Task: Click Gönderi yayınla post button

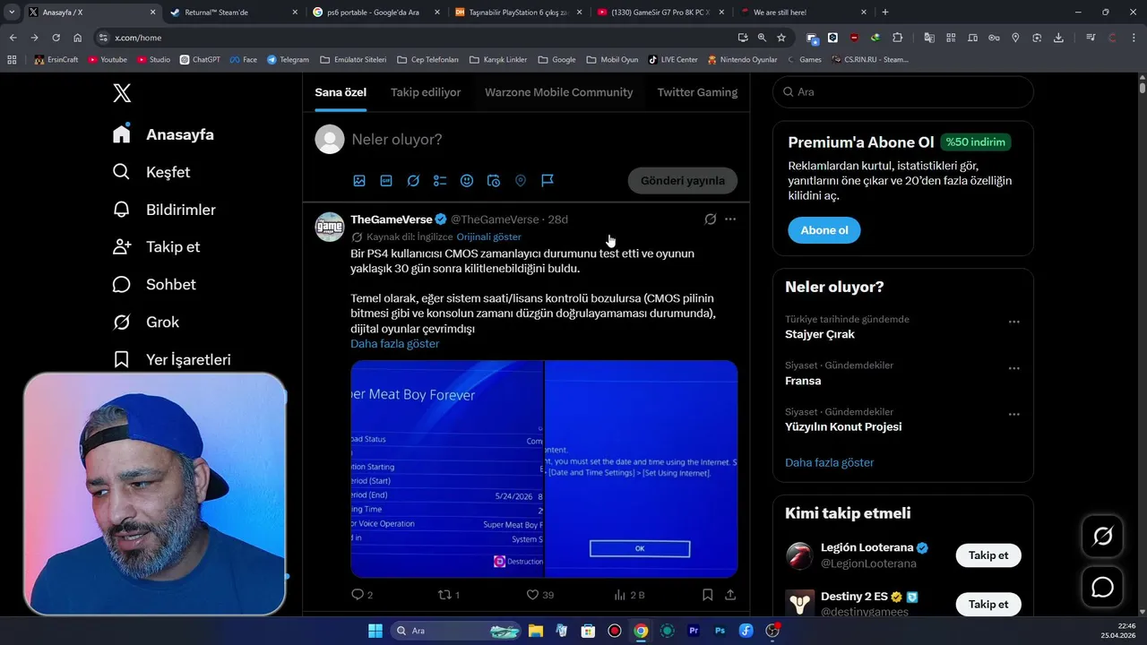Action: [x=683, y=180]
